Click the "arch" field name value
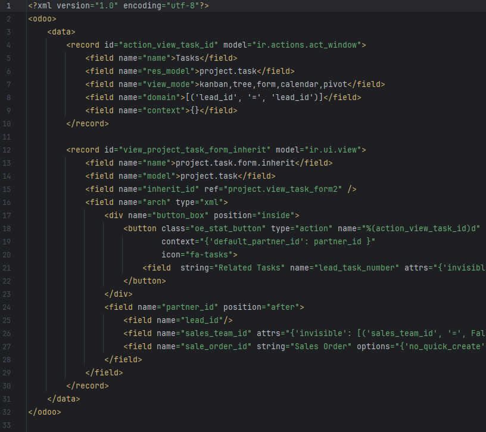 pos(157,202)
